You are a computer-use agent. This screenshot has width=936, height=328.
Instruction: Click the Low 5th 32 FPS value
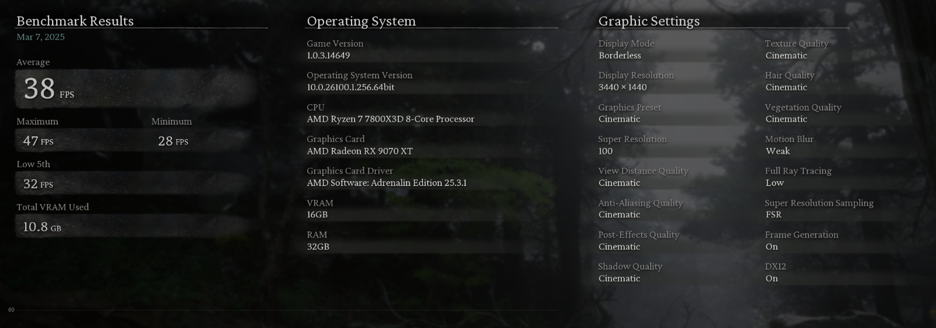(x=38, y=184)
